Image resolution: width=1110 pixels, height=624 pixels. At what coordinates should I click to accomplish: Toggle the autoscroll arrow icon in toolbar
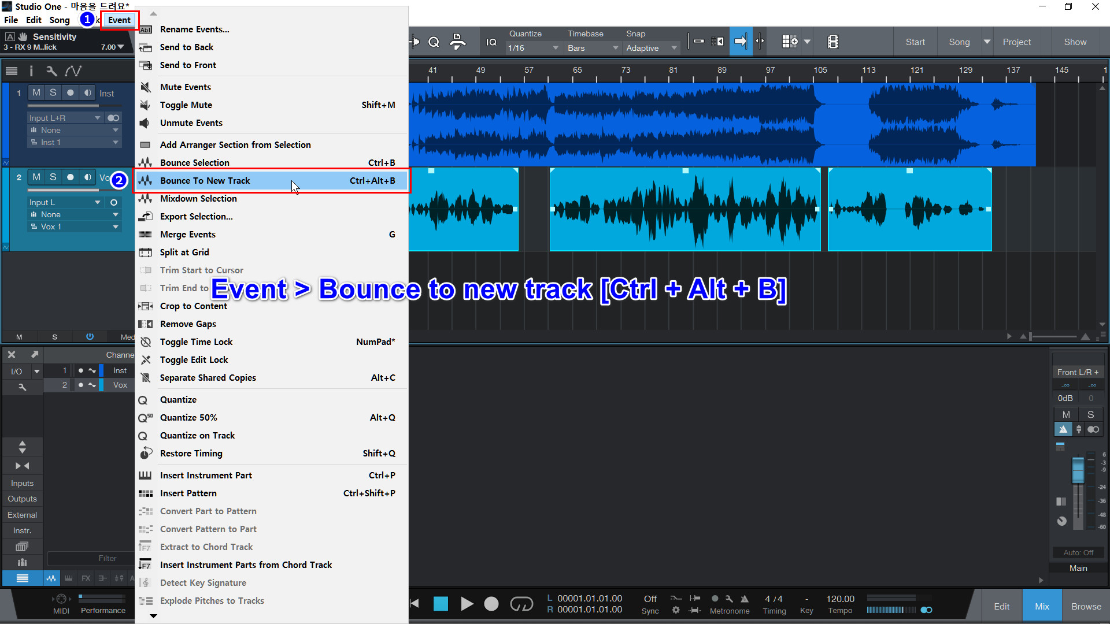[741, 42]
